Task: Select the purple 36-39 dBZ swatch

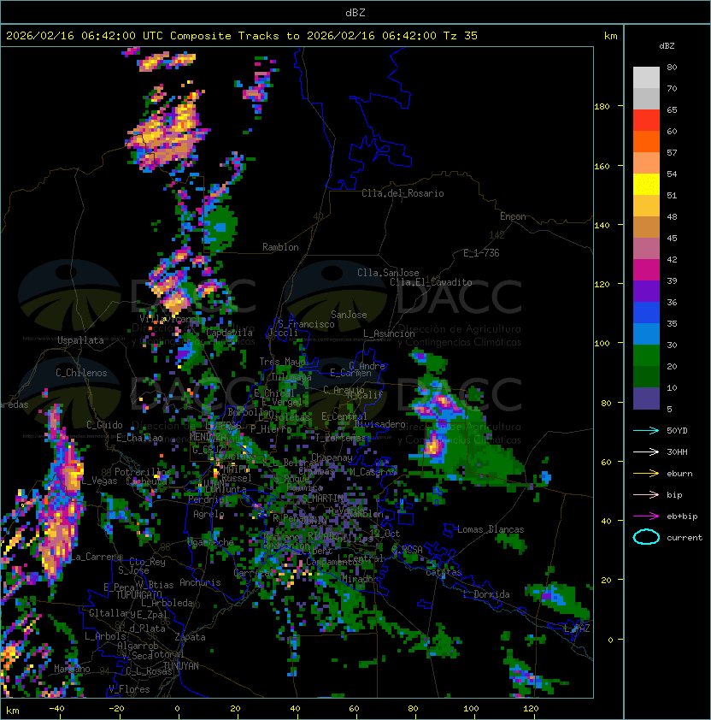Action: click(646, 292)
